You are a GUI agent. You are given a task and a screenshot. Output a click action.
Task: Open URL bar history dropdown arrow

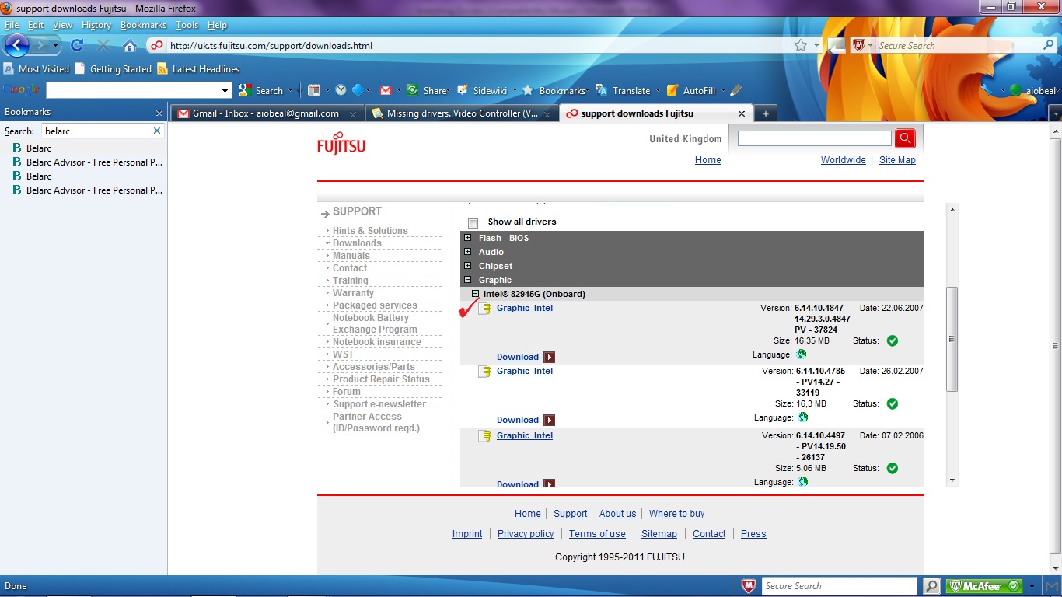817,46
